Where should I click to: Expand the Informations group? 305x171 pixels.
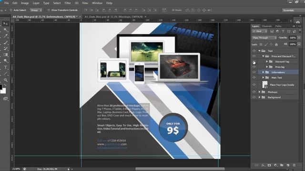pos(263,72)
